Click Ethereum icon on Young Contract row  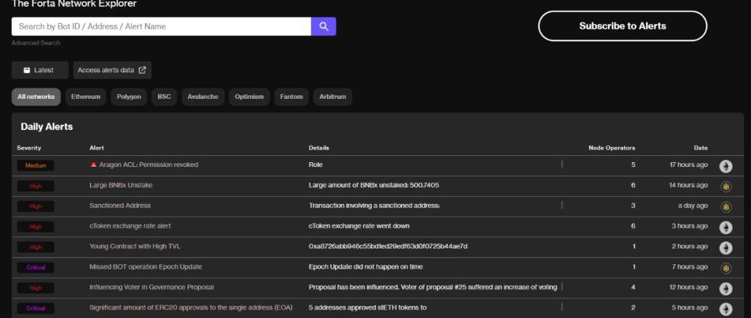coord(725,248)
